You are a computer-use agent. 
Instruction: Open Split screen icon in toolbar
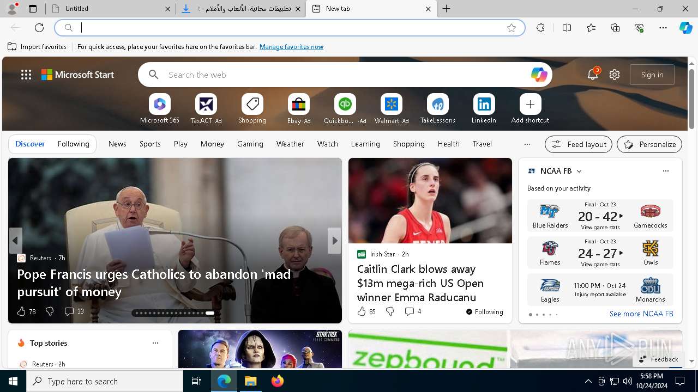coord(567,28)
